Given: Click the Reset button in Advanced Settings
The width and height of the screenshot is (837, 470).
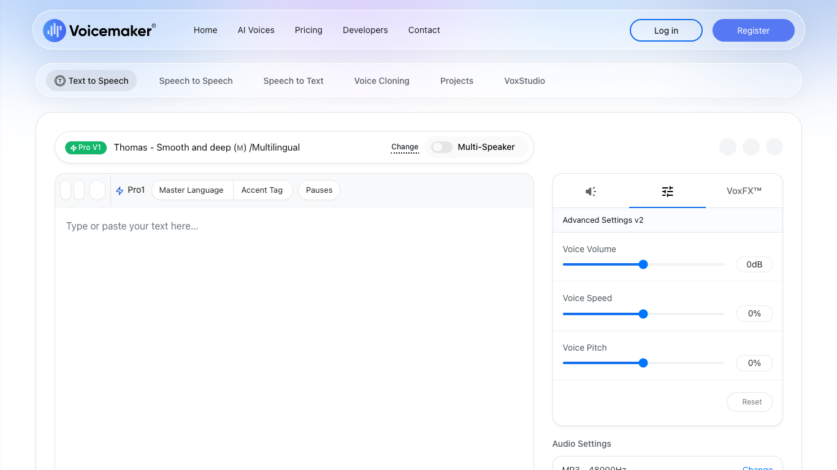Looking at the screenshot, I should 749,402.
